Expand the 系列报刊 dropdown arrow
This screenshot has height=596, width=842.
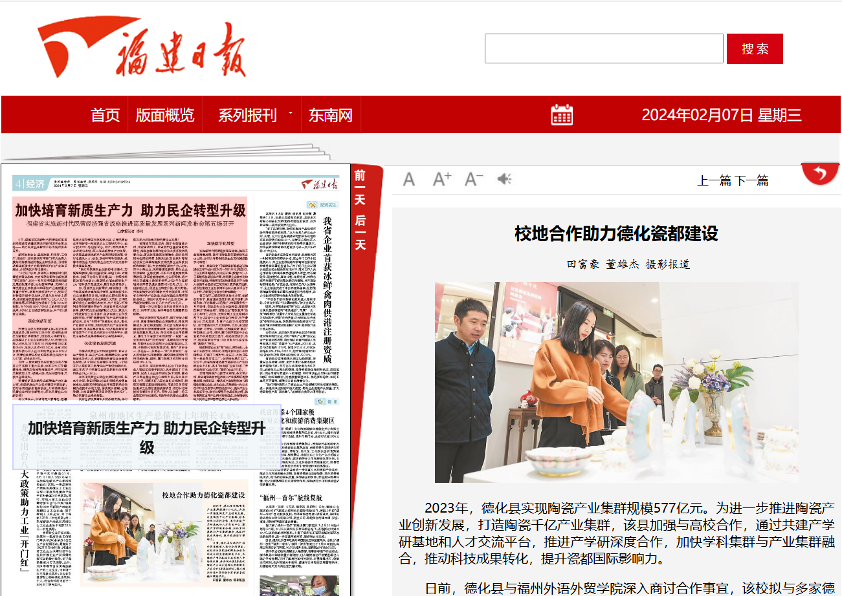click(290, 113)
